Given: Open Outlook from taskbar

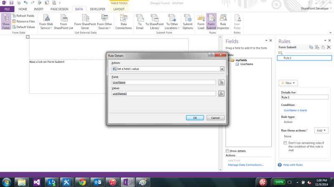Looking at the screenshot, I should coord(98,182).
